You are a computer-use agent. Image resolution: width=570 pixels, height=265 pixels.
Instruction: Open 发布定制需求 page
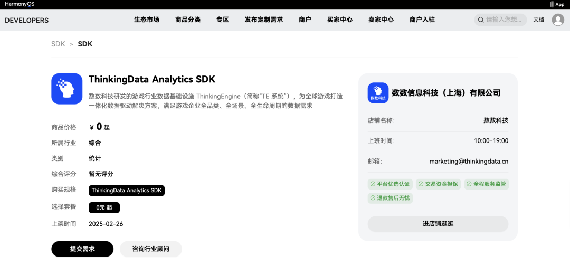coord(263,20)
